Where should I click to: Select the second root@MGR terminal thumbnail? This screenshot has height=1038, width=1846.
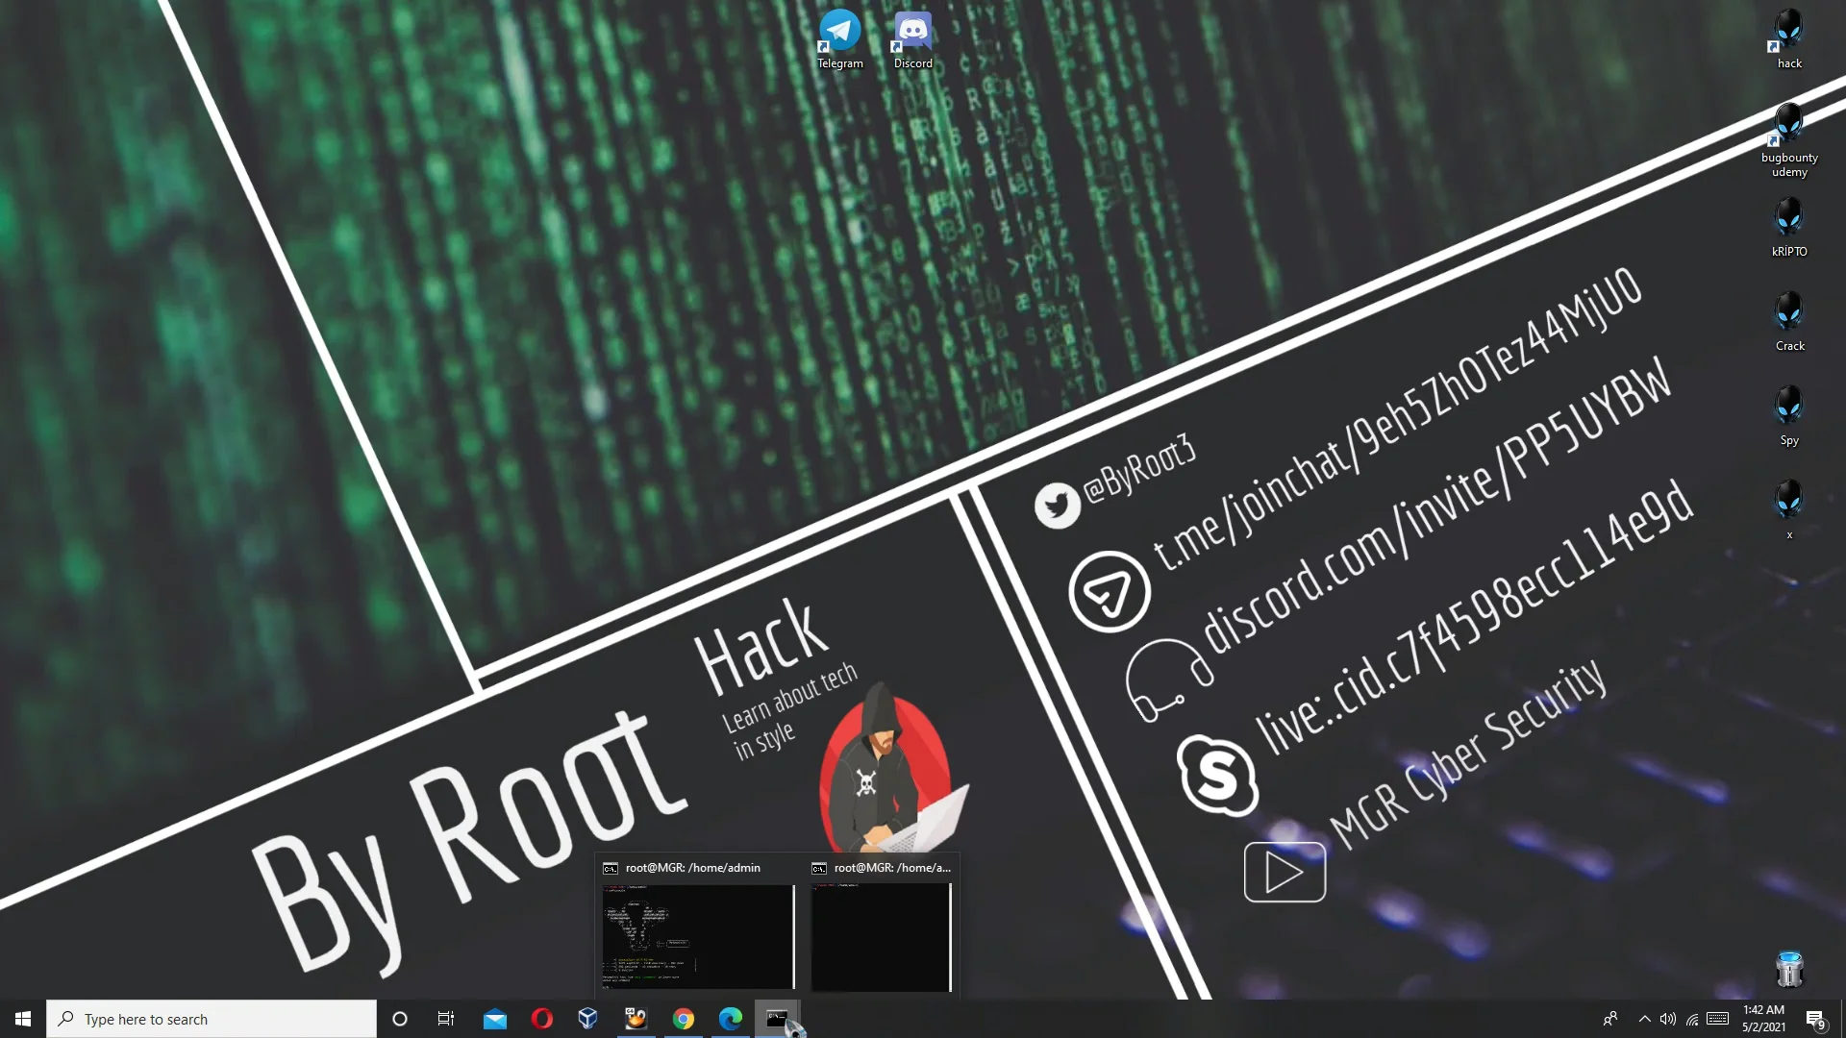(881, 925)
